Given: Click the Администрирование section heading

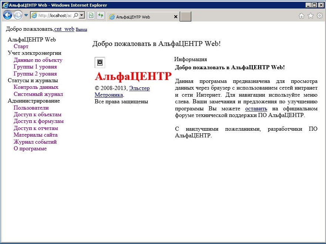Looking at the screenshot, I should click(x=34, y=101).
